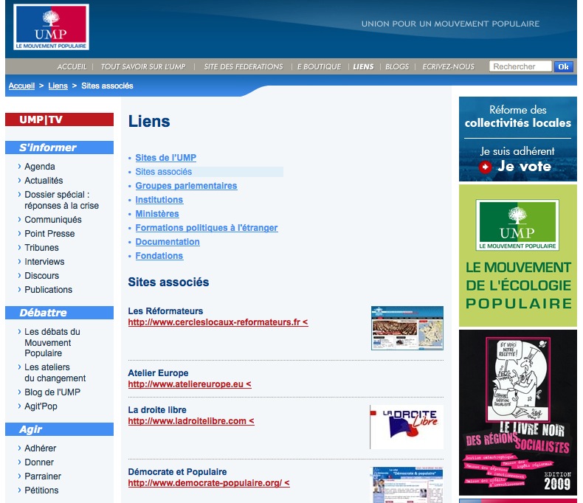Open the UMP|TV red banner
This screenshot has height=503, width=583.
[60, 119]
